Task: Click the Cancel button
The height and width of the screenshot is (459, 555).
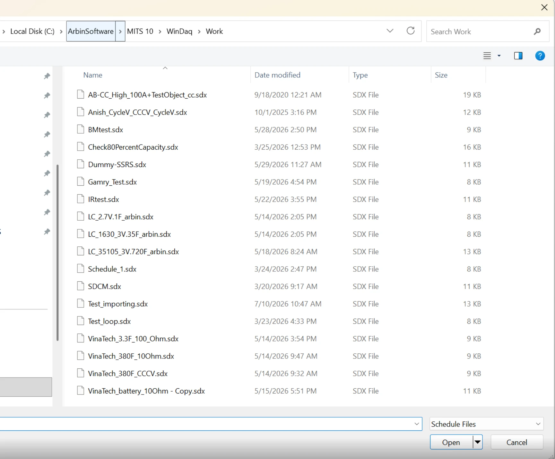Action: 517,442
